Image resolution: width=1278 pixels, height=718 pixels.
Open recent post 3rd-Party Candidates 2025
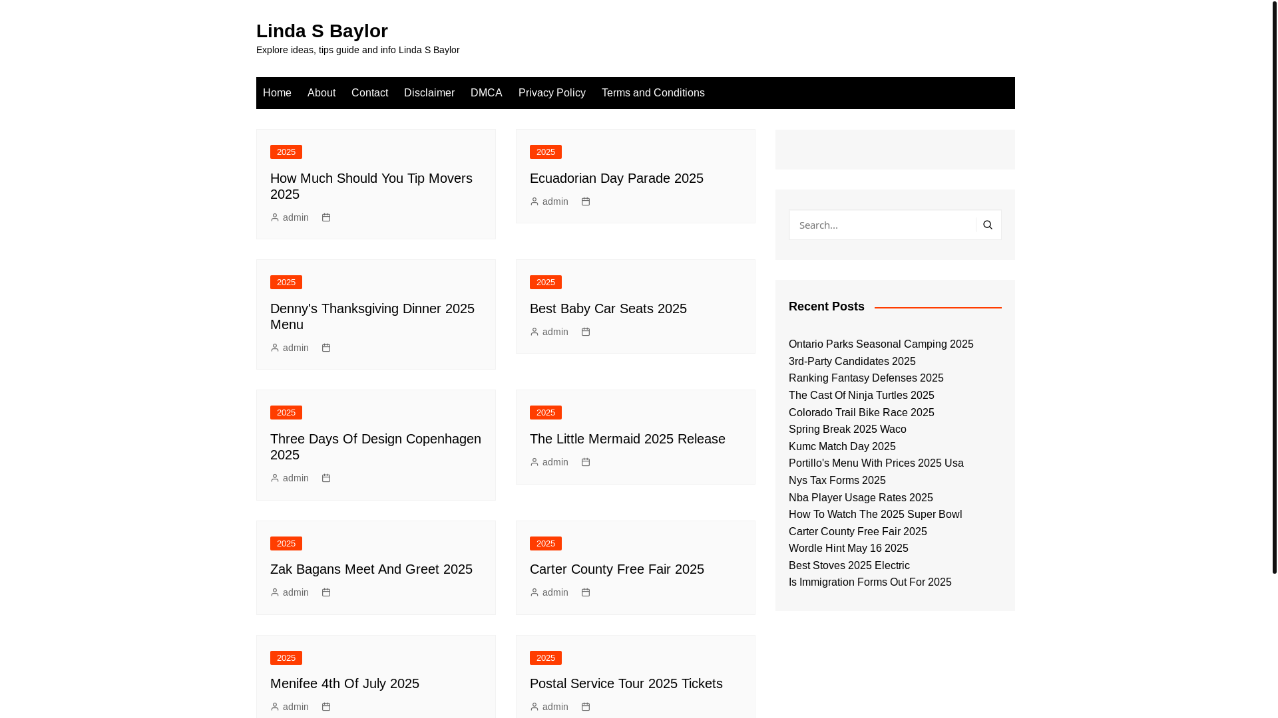click(x=852, y=362)
